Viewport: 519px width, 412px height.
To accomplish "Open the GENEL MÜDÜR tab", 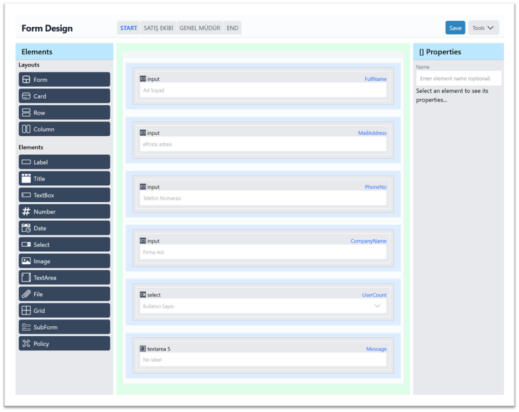I will pos(200,28).
